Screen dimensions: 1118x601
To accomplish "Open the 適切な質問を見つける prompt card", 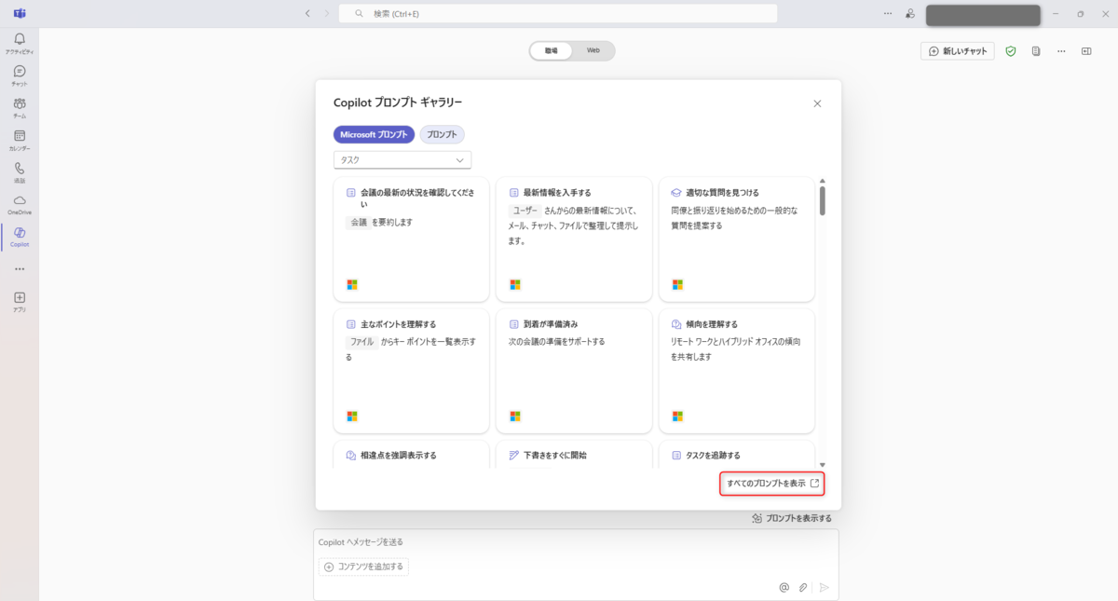I will 737,239.
